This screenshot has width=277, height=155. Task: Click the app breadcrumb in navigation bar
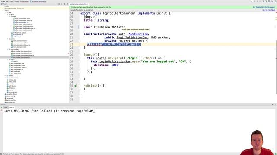[16, 1]
